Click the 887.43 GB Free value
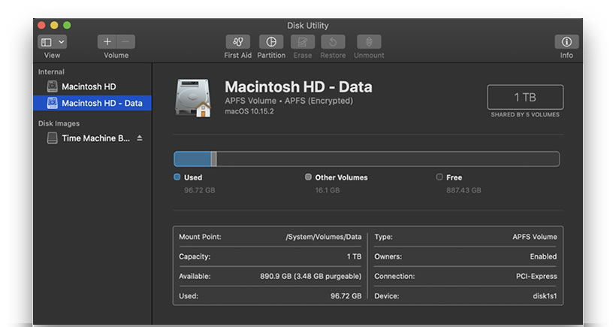 464,190
